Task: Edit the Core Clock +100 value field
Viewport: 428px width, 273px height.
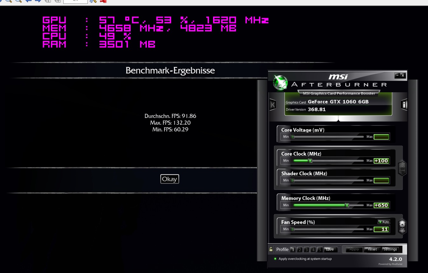Action: click(x=381, y=161)
